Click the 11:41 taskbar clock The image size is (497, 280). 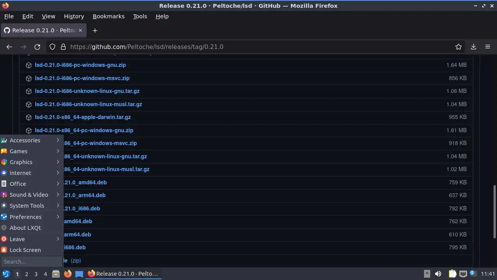pos(488,274)
